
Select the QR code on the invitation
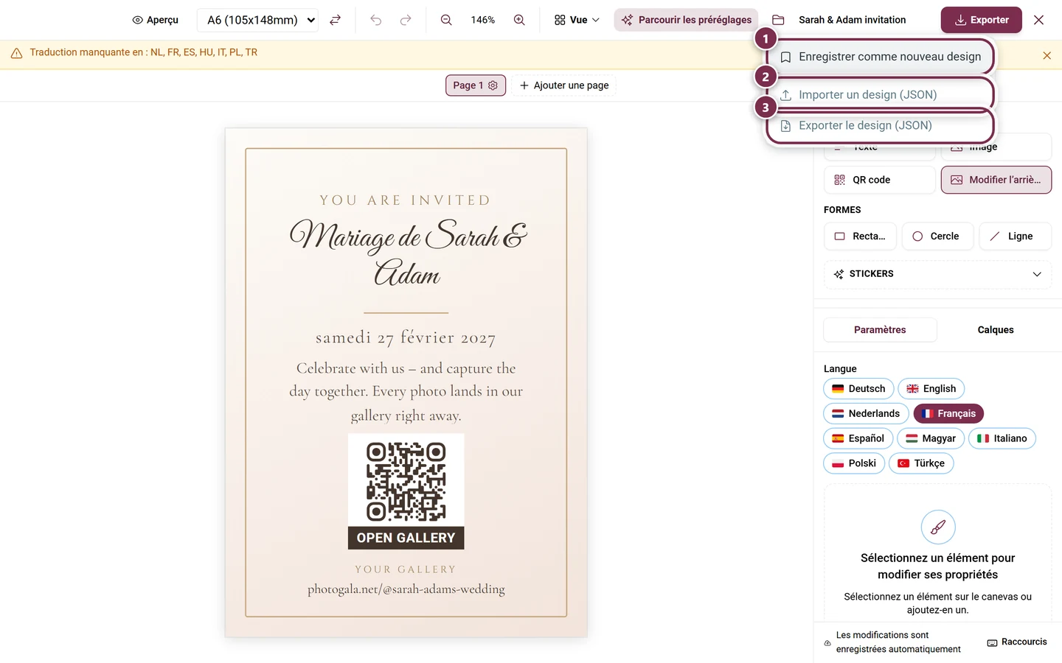click(x=406, y=491)
